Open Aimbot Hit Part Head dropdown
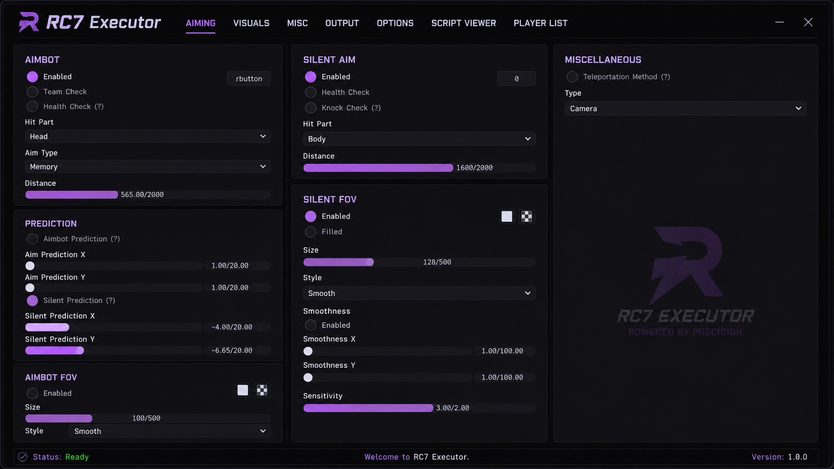834x469 pixels. (148, 137)
